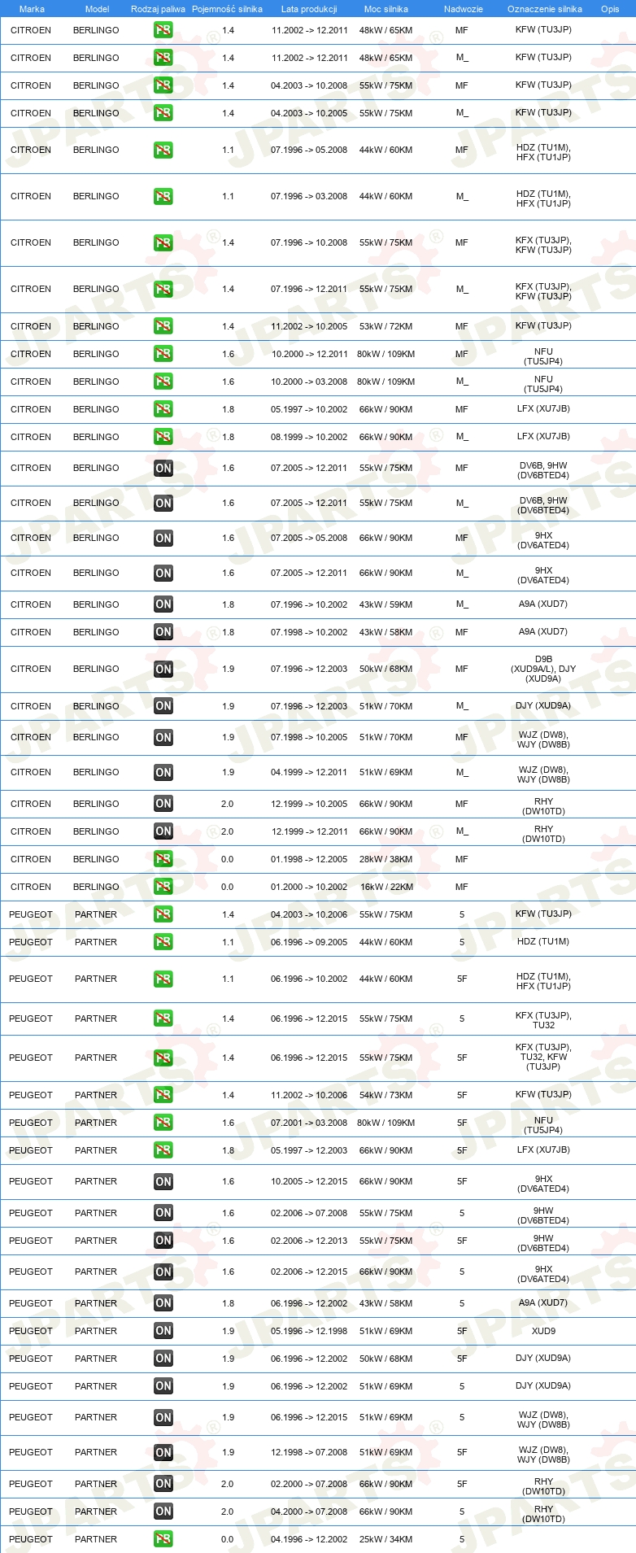The height and width of the screenshot is (1553, 636).
Task: Select PB icon in 06.1996 -> 09.2005 row
Action: pos(163,942)
